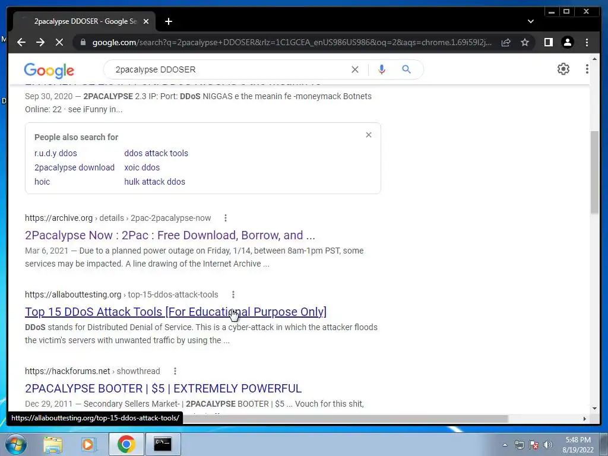
Task: Click the address bar URL
Action: pos(292,42)
